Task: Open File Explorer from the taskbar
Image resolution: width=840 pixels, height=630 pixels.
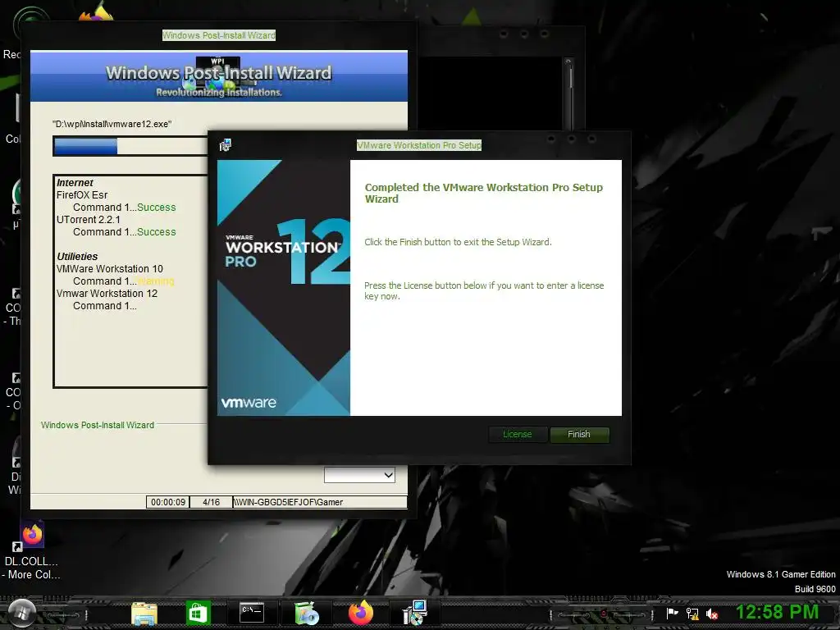Action: coord(144,614)
